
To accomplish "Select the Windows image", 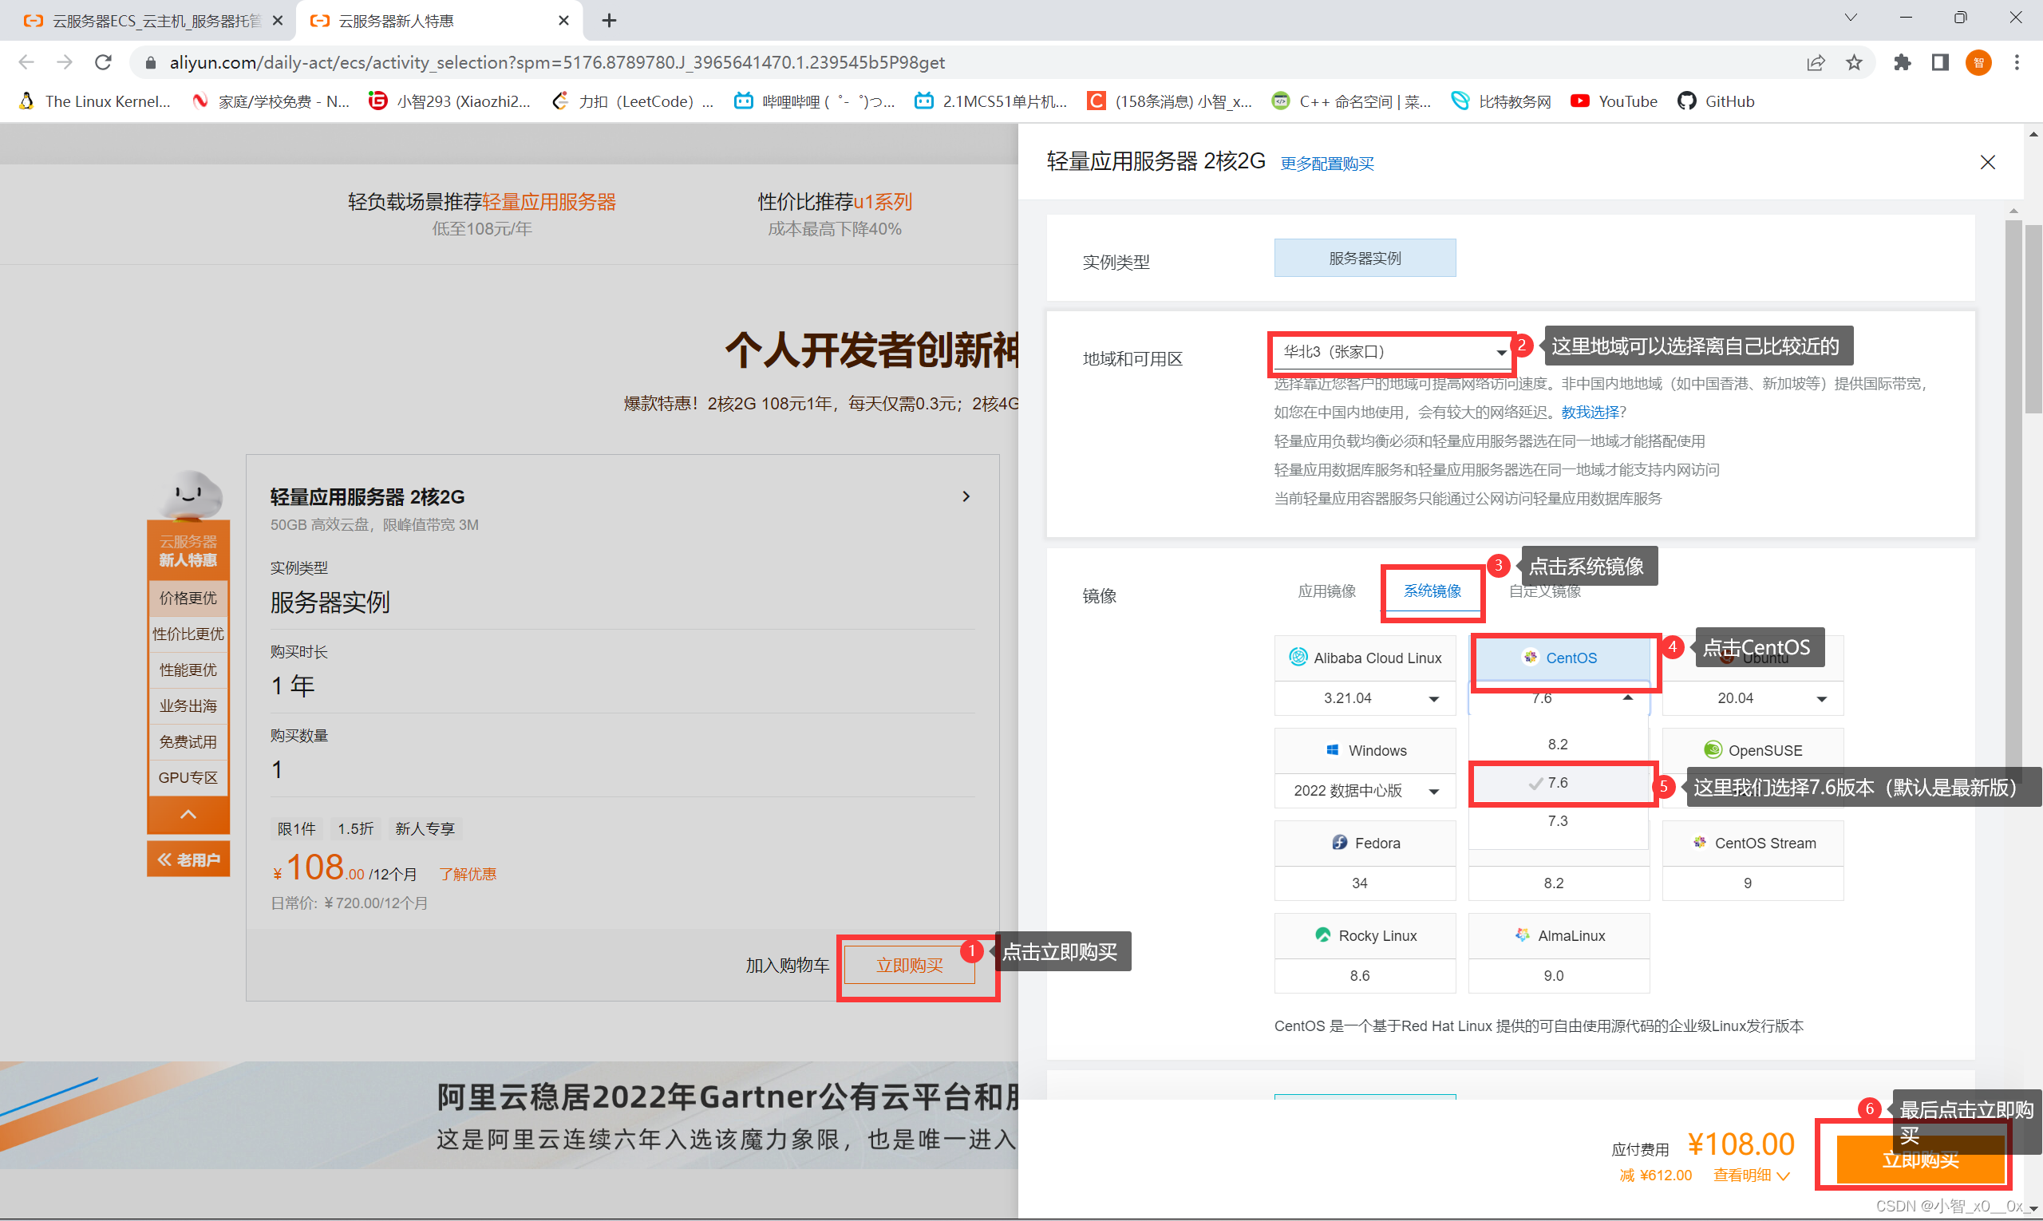I will tap(1364, 750).
